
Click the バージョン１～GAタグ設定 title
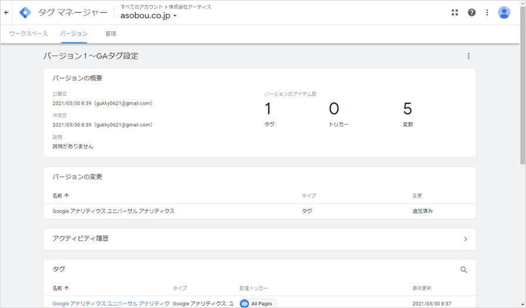tap(91, 56)
